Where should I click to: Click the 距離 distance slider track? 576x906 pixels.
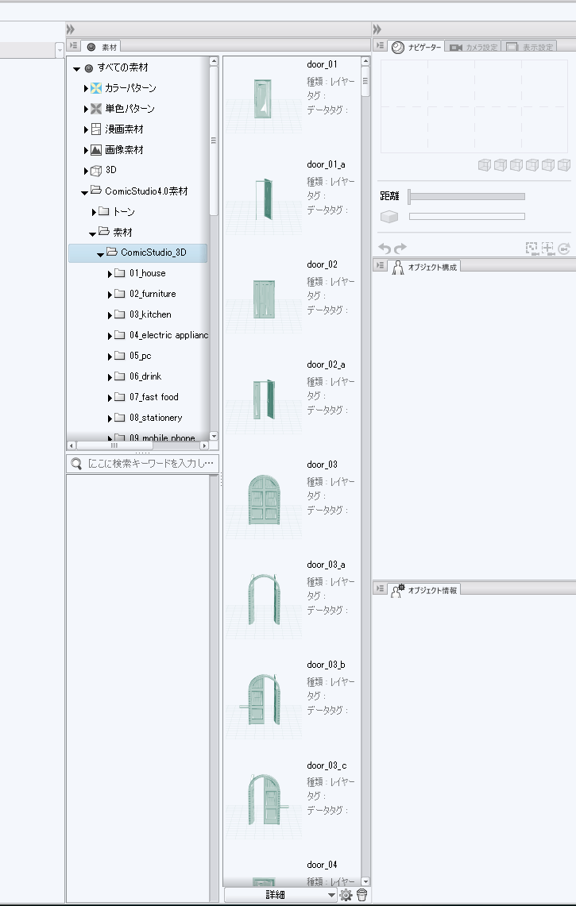[467, 196]
